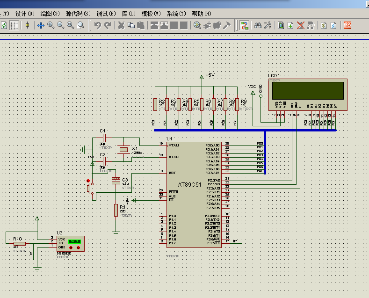Open the 模板(M) menu
This screenshot has height=298, width=369.
click(x=151, y=14)
